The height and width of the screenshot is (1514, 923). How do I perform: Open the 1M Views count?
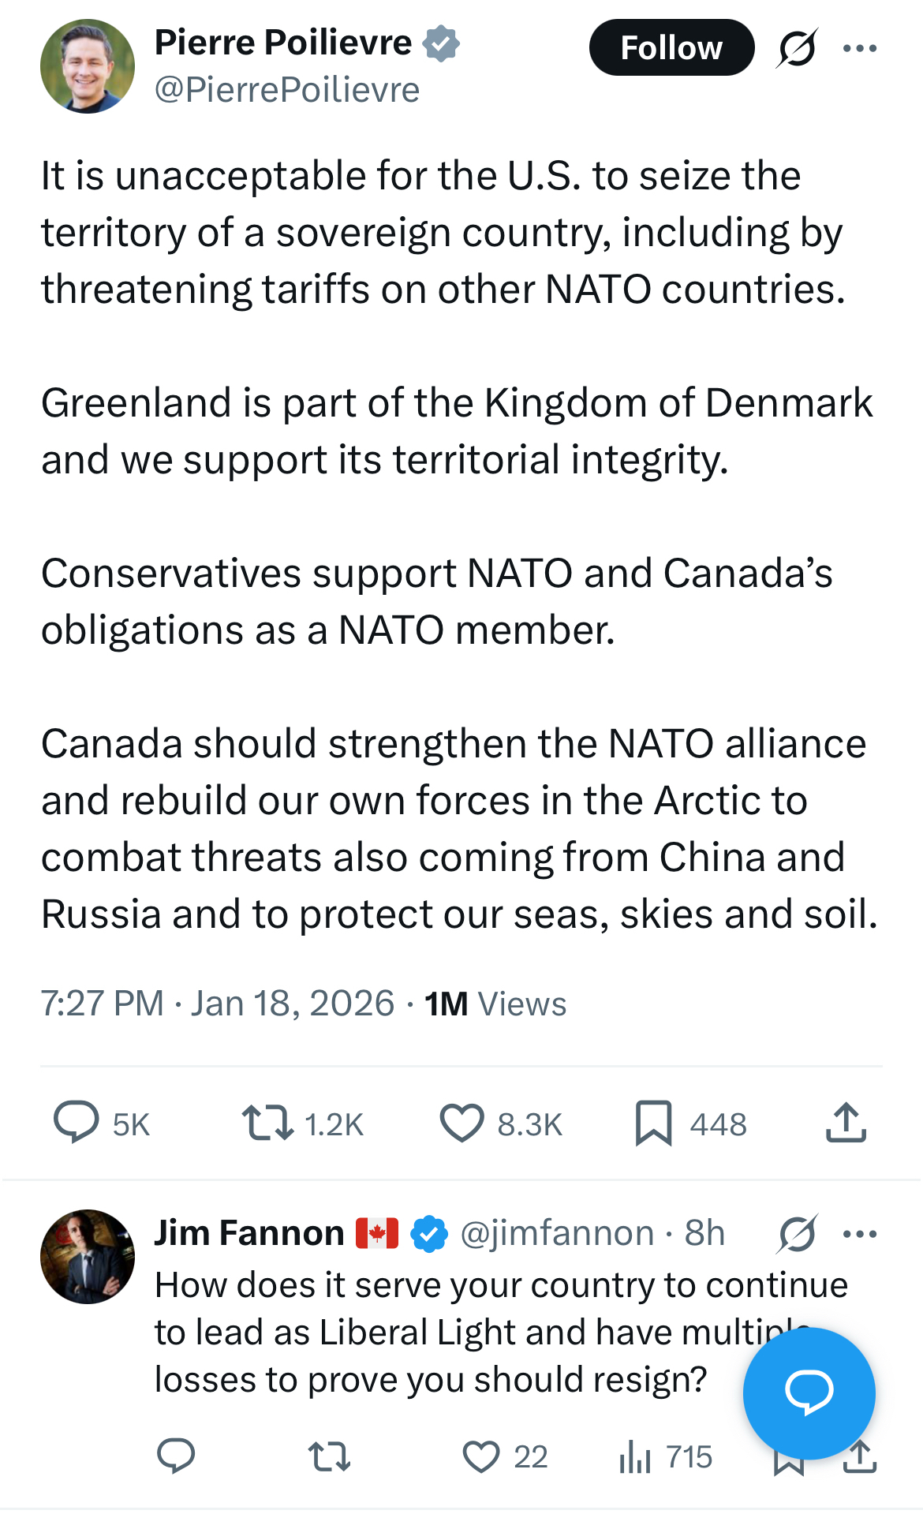pyautogui.click(x=495, y=1004)
